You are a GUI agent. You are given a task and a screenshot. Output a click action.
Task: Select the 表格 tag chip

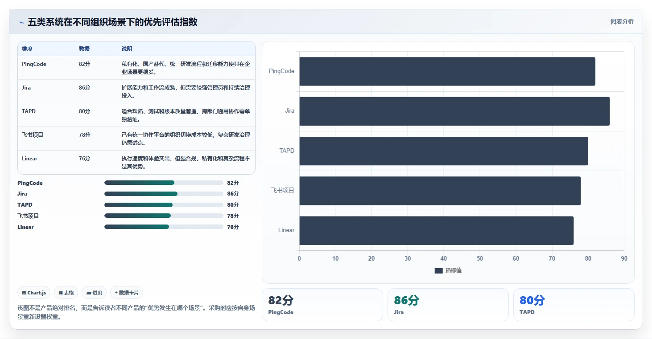(x=66, y=293)
